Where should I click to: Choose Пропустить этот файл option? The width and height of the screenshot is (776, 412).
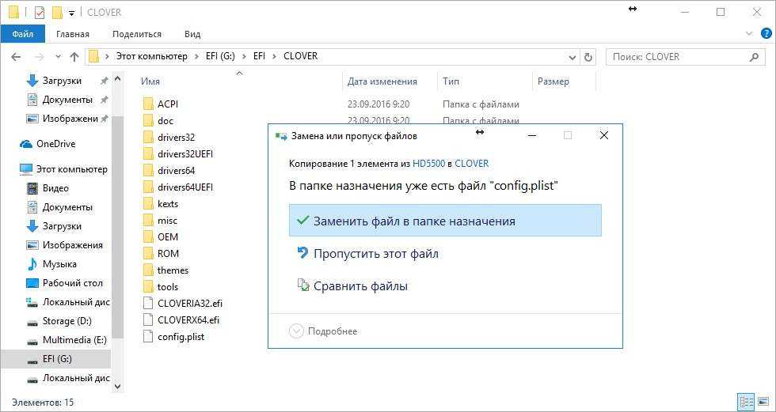375,254
